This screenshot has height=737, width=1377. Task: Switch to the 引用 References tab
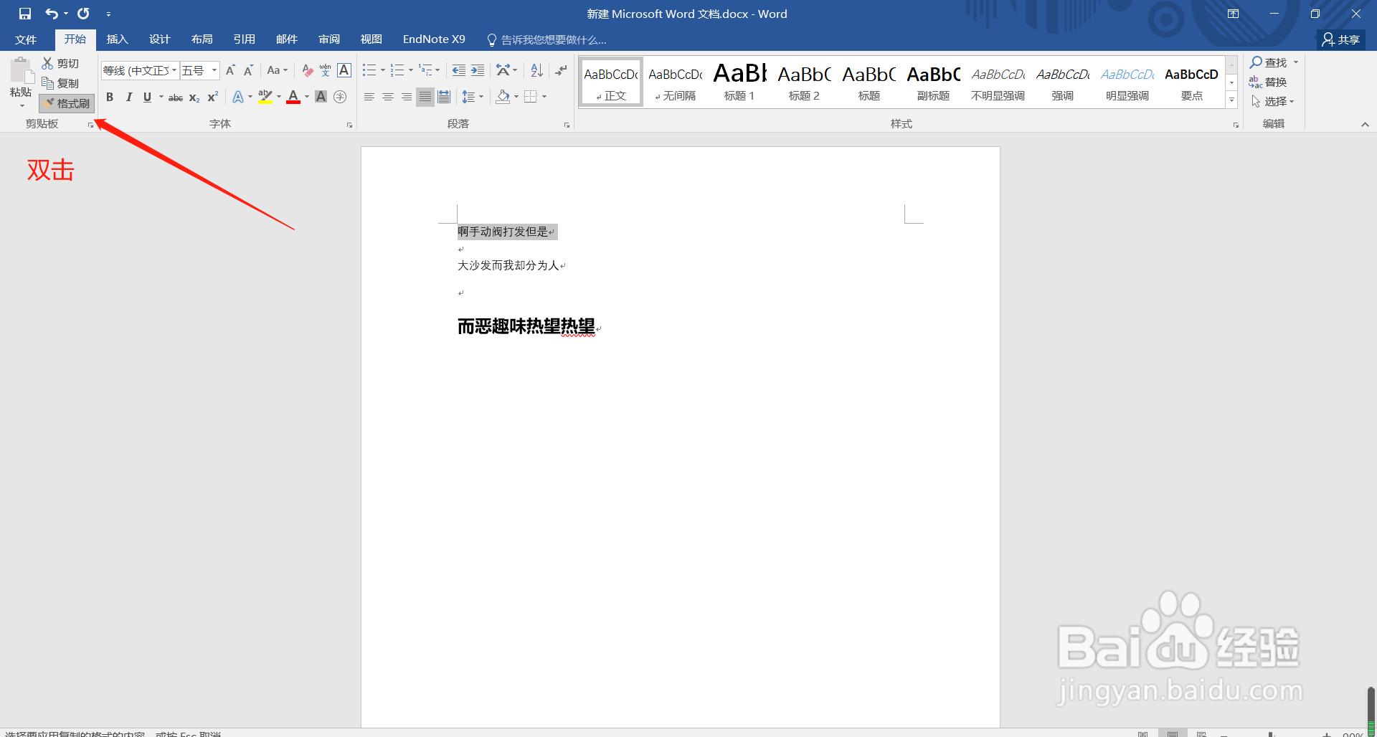[x=244, y=39]
